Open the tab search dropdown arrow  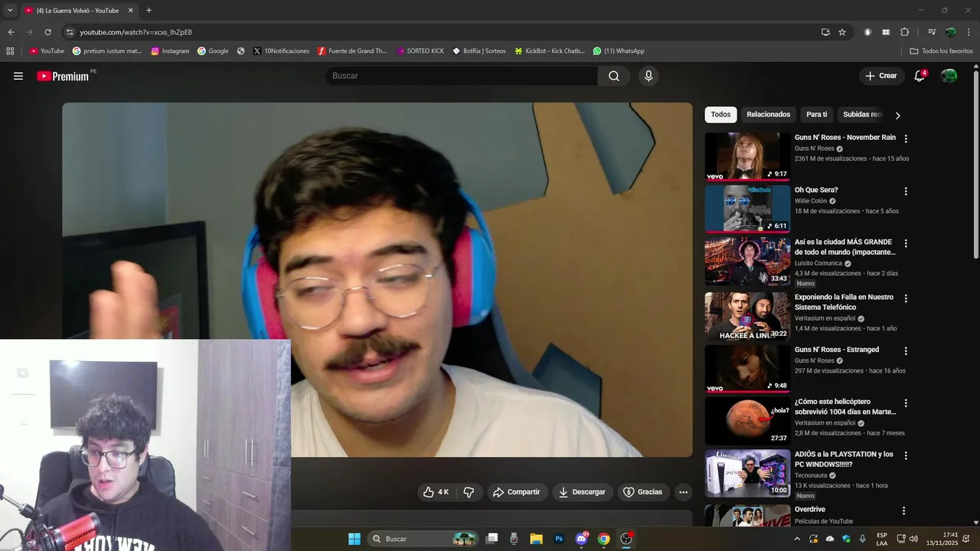pos(10,11)
